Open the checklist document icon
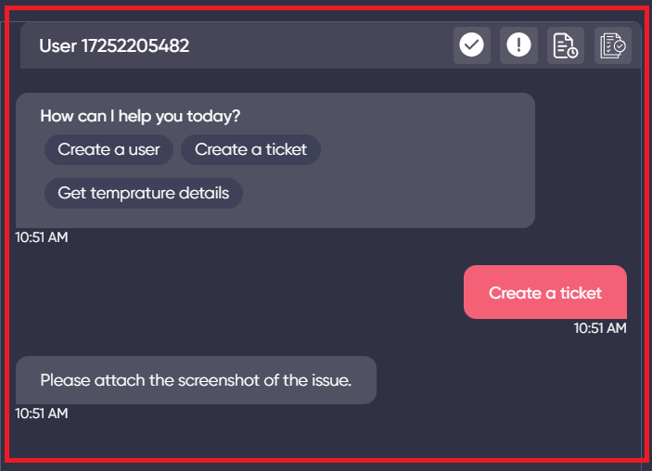Image resolution: width=652 pixels, height=471 pixels. (x=612, y=45)
